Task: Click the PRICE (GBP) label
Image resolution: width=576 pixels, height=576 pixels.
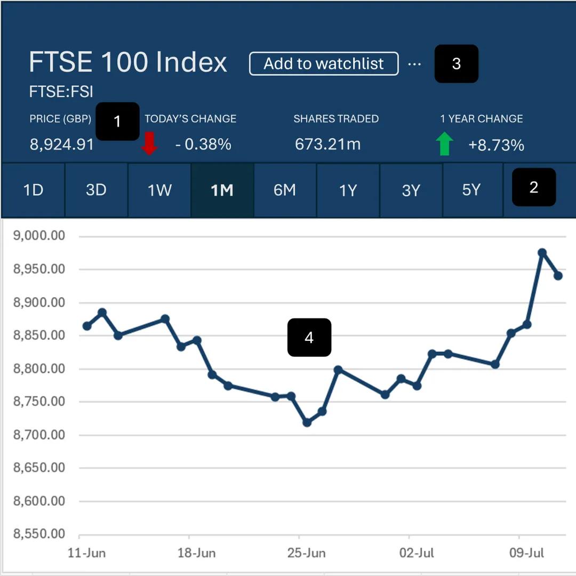Action: [60, 118]
